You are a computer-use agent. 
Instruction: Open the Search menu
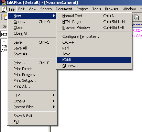(46, 9)
